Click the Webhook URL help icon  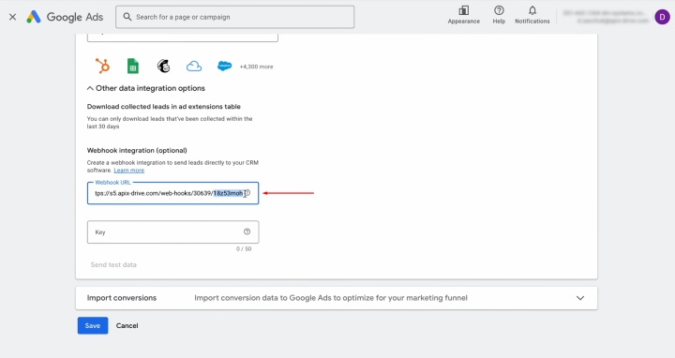(247, 193)
